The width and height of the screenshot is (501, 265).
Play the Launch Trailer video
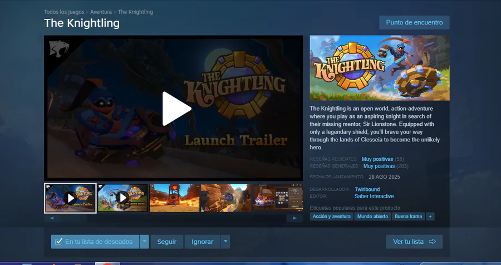coord(176,109)
